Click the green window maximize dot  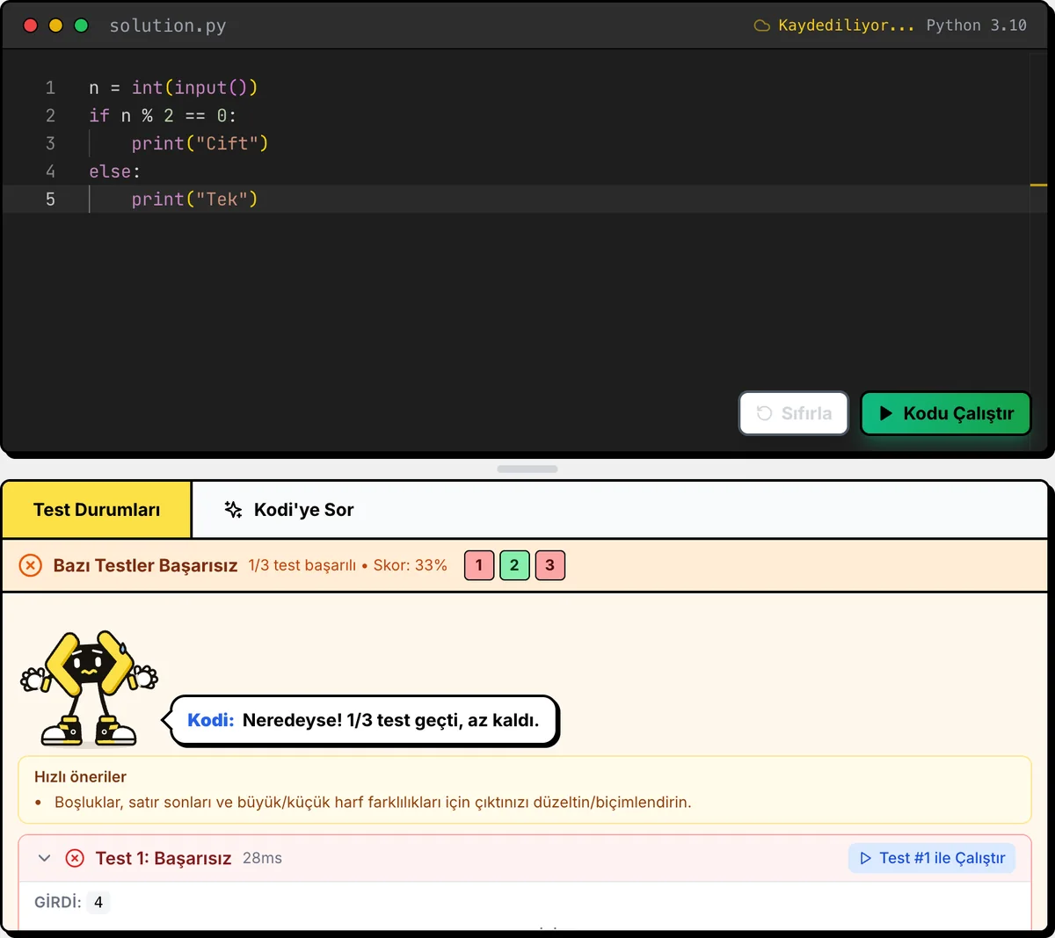pos(81,25)
